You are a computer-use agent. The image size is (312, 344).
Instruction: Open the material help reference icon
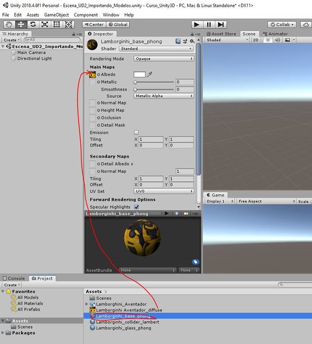coord(178,41)
